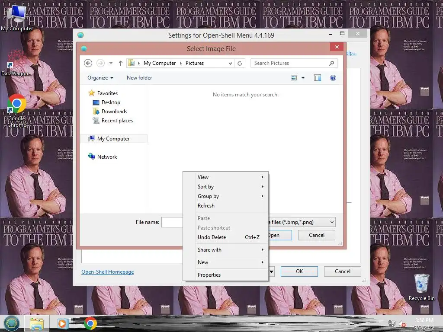Viewport: 443px width, 332px height.
Task: Select Network in navigation pane
Action: 107,156
